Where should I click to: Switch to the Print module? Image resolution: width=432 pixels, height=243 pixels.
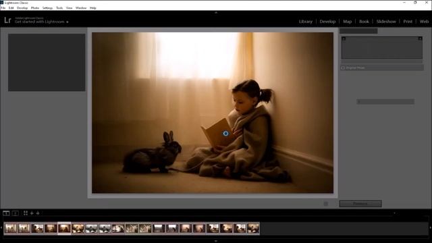[x=408, y=22]
